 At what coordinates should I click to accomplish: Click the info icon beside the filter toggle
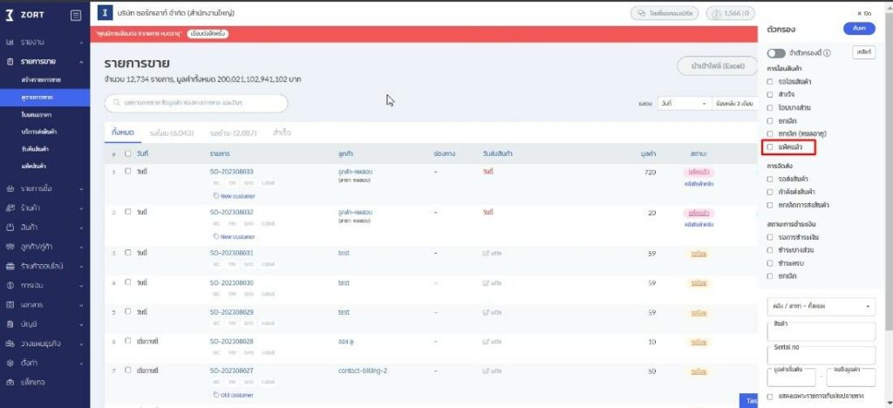point(827,53)
